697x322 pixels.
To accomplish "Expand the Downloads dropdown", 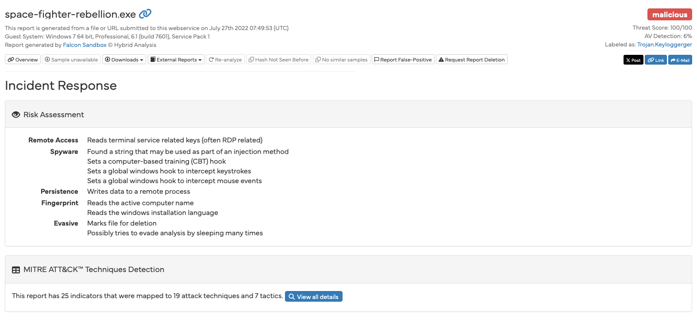I will point(124,60).
